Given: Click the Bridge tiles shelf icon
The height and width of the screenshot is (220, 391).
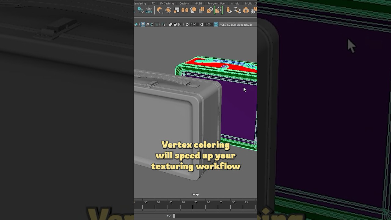Looking at the screenshot, I should (237, 10).
